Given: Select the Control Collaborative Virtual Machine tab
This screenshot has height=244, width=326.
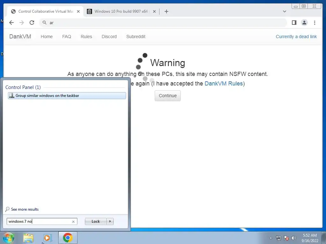Looking at the screenshot, I should tap(45, 11).
